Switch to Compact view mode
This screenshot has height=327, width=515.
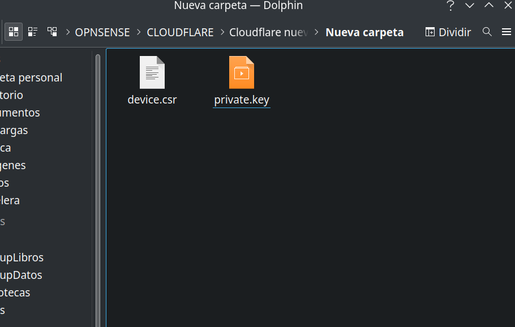(x=33, y=32)
